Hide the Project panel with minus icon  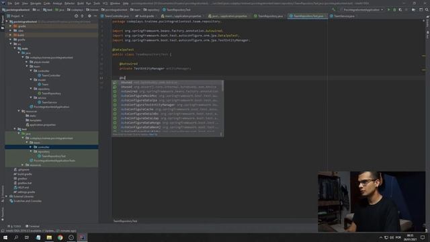coord(95,16)
